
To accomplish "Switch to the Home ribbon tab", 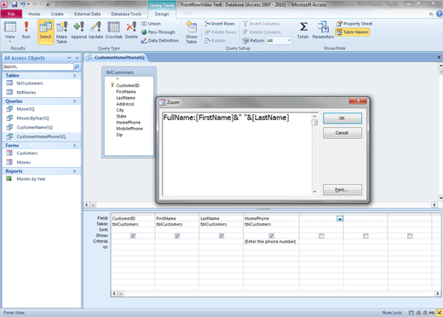I will [x=34, y=14].
